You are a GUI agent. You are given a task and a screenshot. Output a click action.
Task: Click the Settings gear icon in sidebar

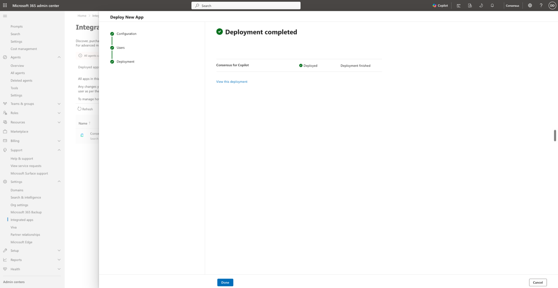pyautogui.click(x=5, y=182)
